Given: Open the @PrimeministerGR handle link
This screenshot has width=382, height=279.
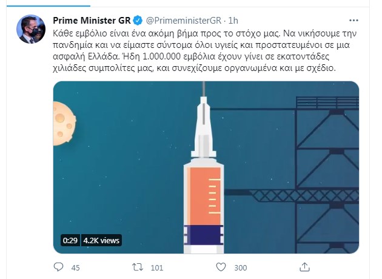Looking at the screenshot, I should coord(184,21).
